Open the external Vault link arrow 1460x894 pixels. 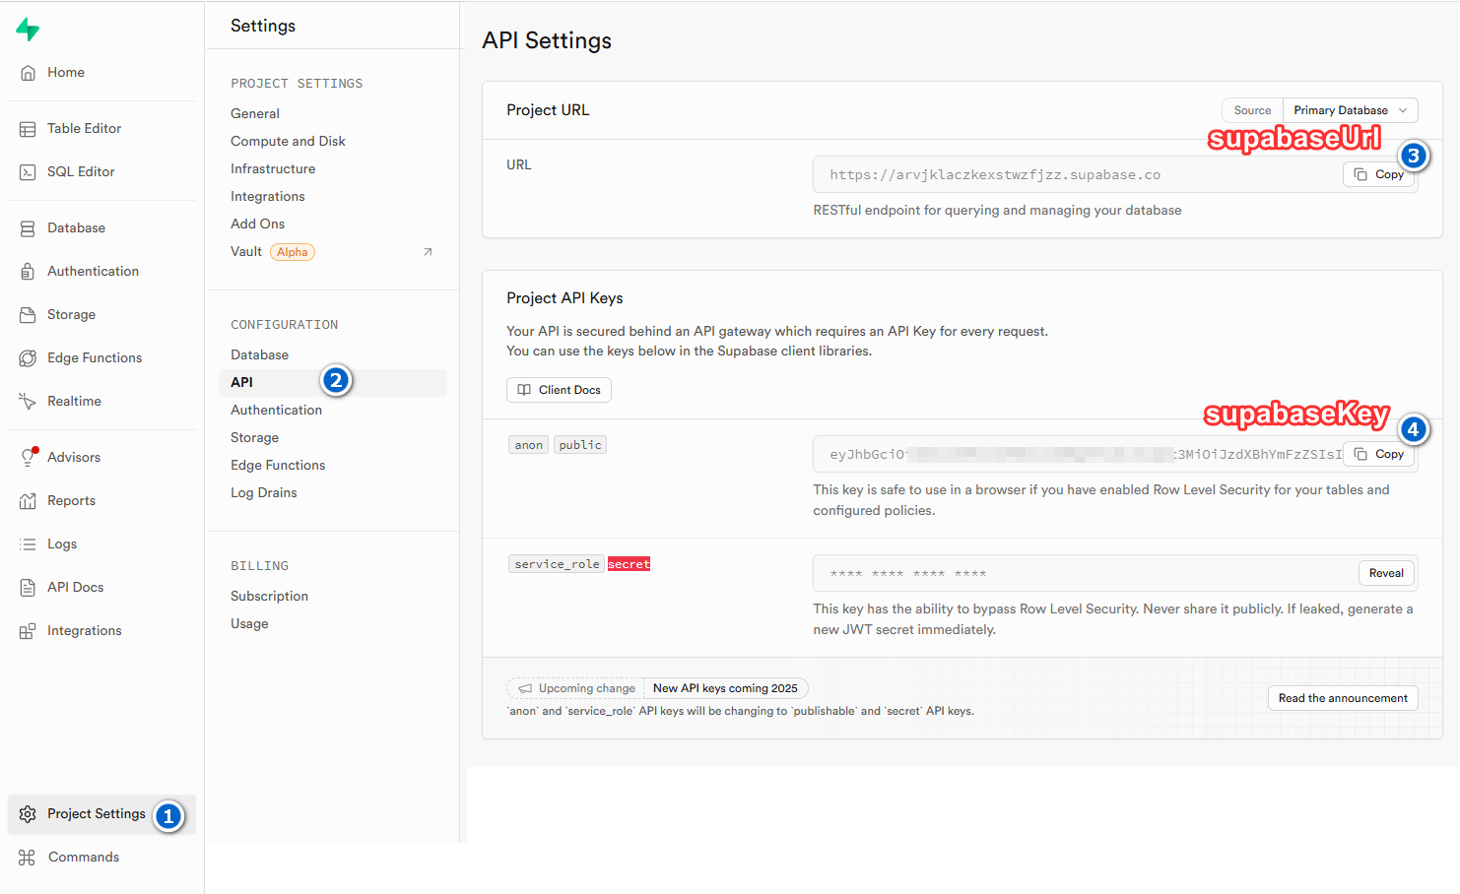(428, 252)
